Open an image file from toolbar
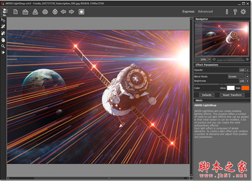The height and width of the screenshot is (181, 252). [x=25, y=12]
